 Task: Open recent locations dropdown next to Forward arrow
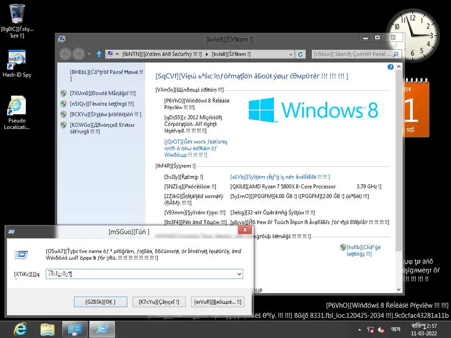[x=89, y=54]
